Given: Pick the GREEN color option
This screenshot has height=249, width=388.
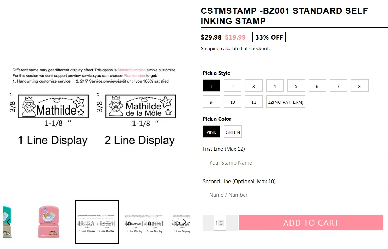Looking at the screenshot, I should pyautogui.click(x=233, y=132).
